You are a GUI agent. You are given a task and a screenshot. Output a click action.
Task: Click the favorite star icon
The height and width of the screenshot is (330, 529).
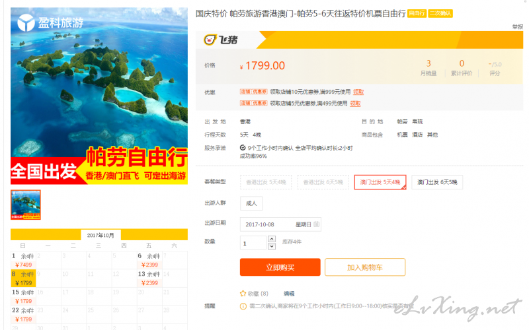pyautogui.click(x=243, y=293)
